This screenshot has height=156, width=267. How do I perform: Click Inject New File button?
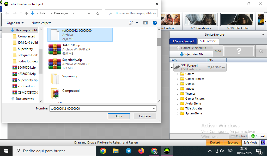coord(191,54)
